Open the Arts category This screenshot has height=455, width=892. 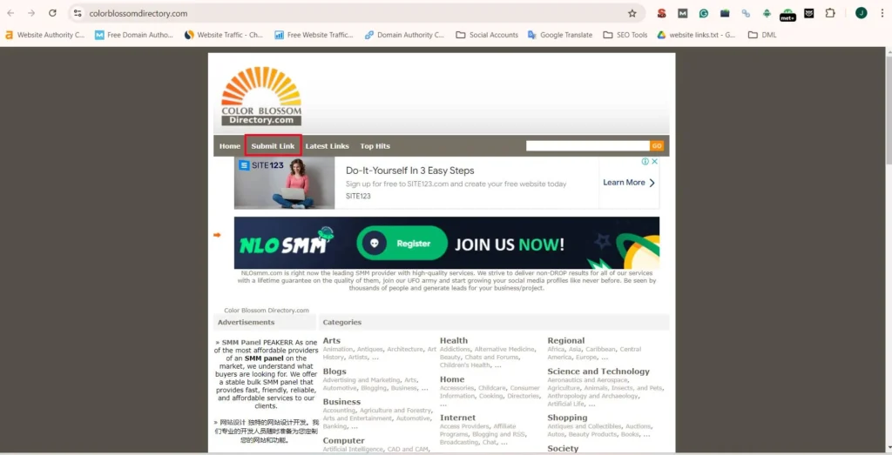332,341
